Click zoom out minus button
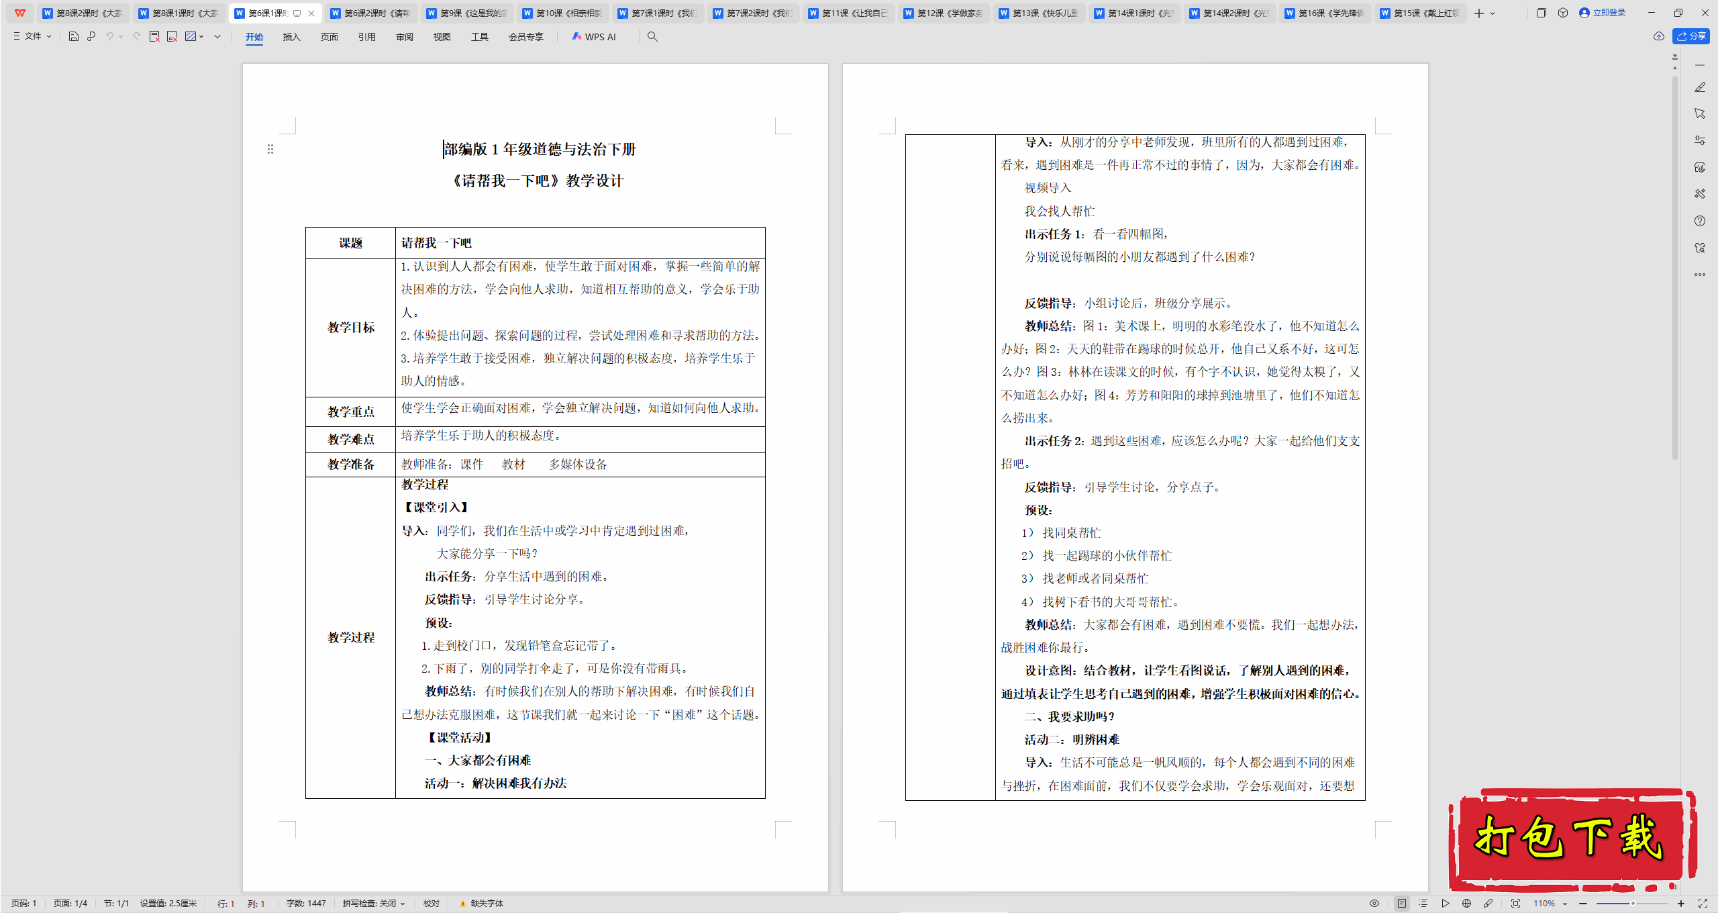Image resolution: width=1718 pixels, height=913 pixels. [1583, 904]
